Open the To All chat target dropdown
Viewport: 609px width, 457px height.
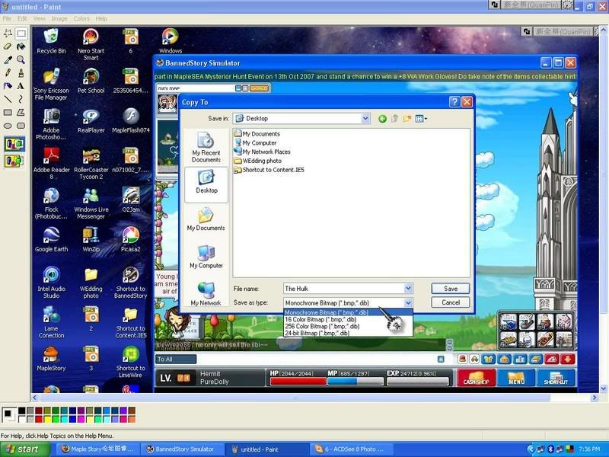(176, 359)
